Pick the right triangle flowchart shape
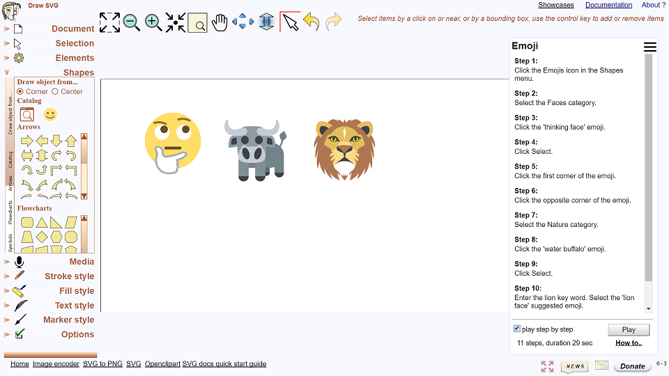The height and width of the screenshot is (376, 669). pos(56,223)
